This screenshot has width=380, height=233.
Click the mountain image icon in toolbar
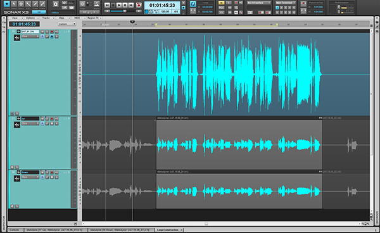[x=96, y=4]
